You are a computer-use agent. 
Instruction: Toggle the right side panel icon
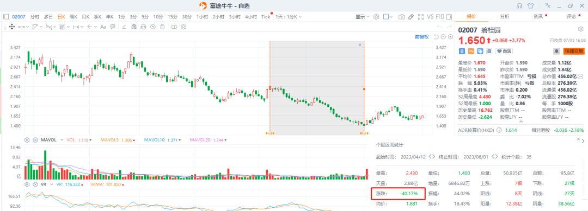point(449,17)
